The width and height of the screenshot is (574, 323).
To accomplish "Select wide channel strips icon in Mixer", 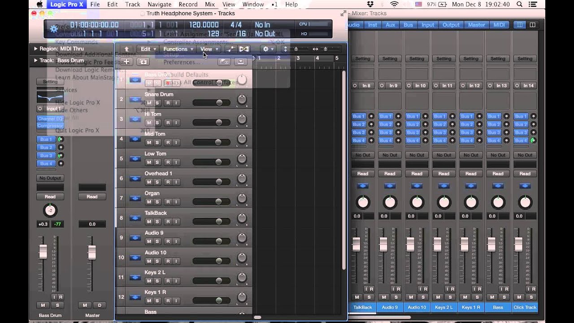I will tap(532, 25).
